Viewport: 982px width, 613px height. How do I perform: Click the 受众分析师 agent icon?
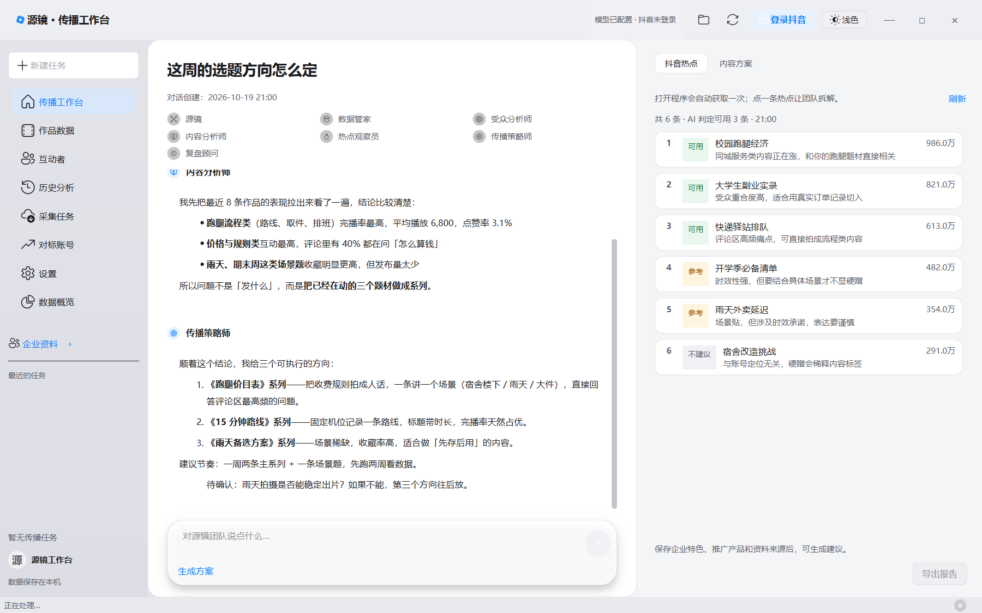479,119
